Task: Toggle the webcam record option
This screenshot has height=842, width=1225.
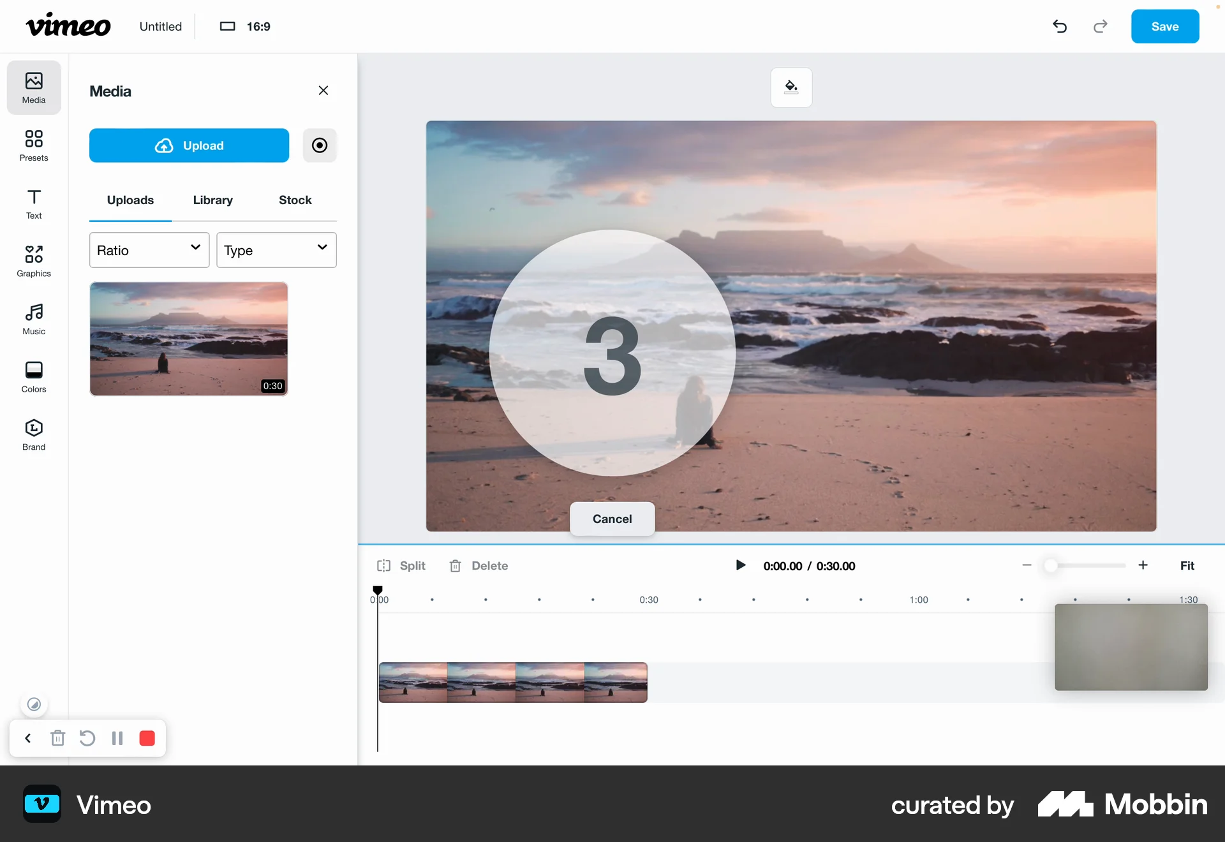Action: pyautogui.click(x=320, y=145)
